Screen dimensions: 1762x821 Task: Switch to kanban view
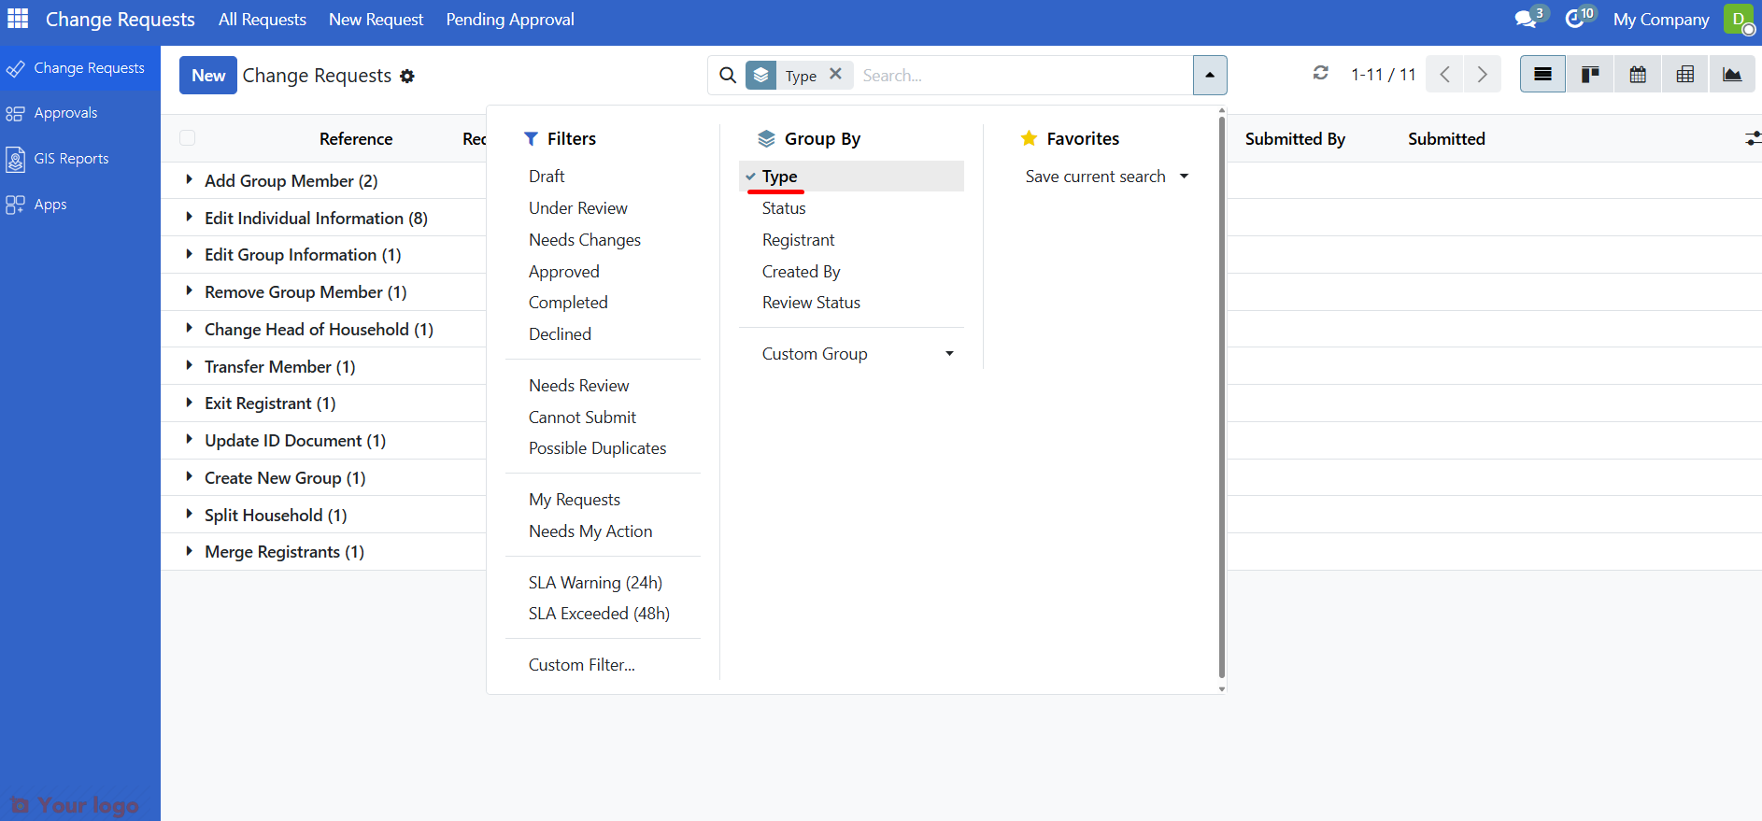coord(1590,75)
